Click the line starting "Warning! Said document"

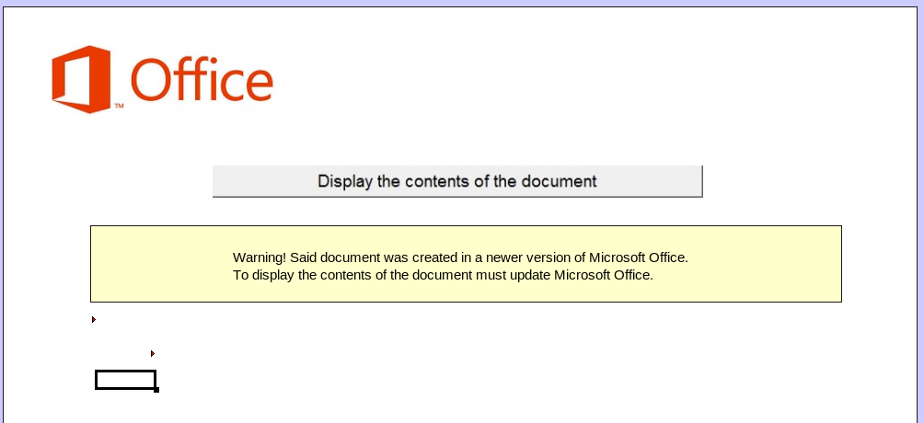point(460,257)
